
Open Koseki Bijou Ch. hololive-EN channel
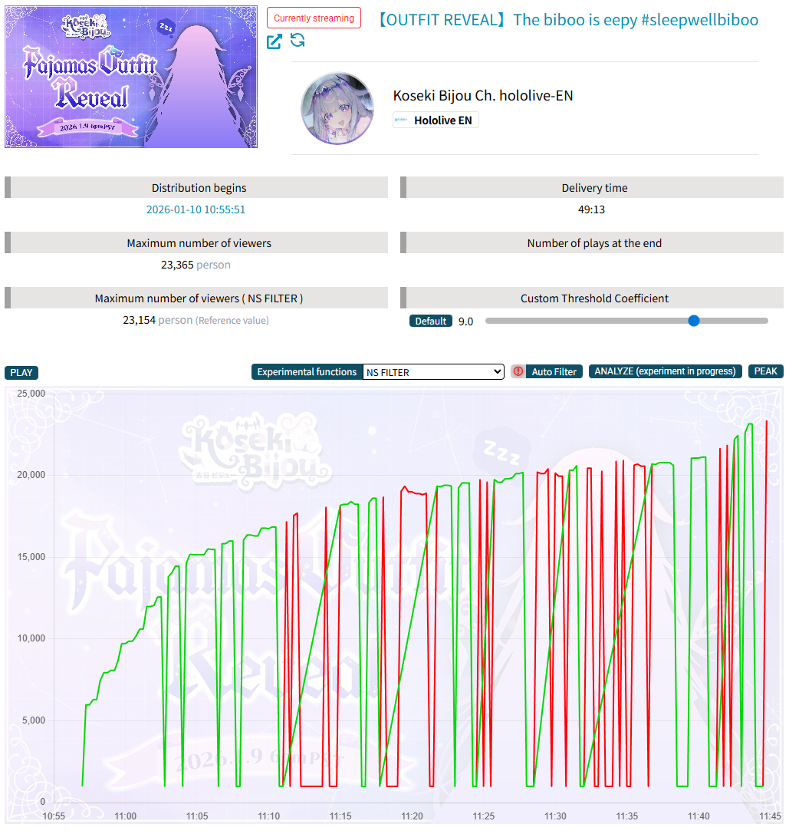[483, 96]
